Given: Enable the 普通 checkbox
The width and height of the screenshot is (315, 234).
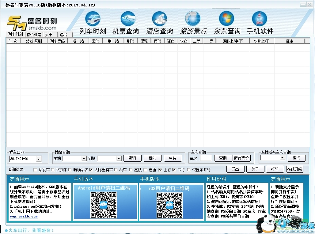Looking at the screenshot, I should click(x=146, y=170).
